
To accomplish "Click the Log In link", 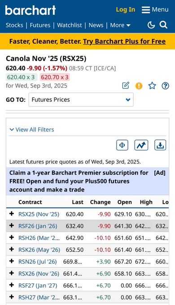I will [x=125, y=9].
